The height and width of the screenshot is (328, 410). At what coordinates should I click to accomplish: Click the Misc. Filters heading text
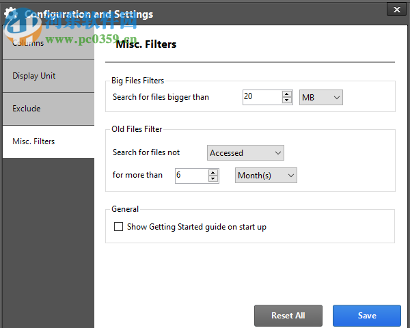click(x=146, y=44)
